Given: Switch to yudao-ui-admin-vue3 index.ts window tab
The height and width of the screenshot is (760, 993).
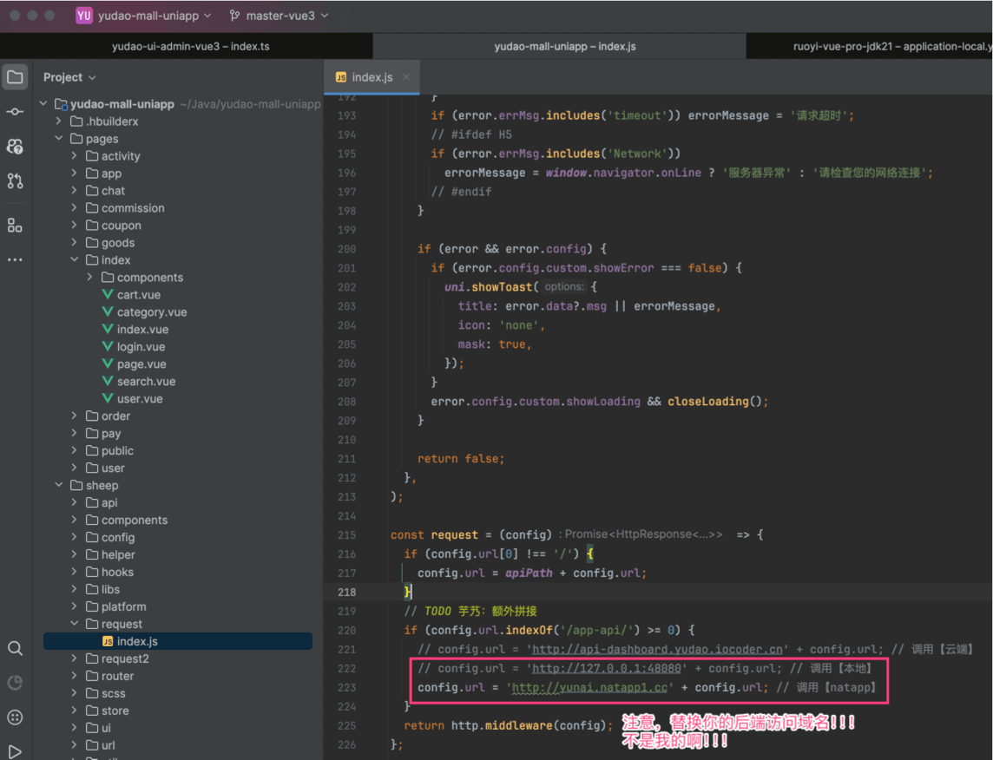Looking at the screenshot, I should point(190,46).
